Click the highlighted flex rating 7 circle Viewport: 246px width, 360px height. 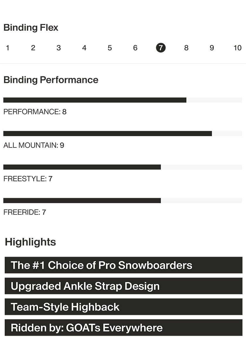(161, 48)
